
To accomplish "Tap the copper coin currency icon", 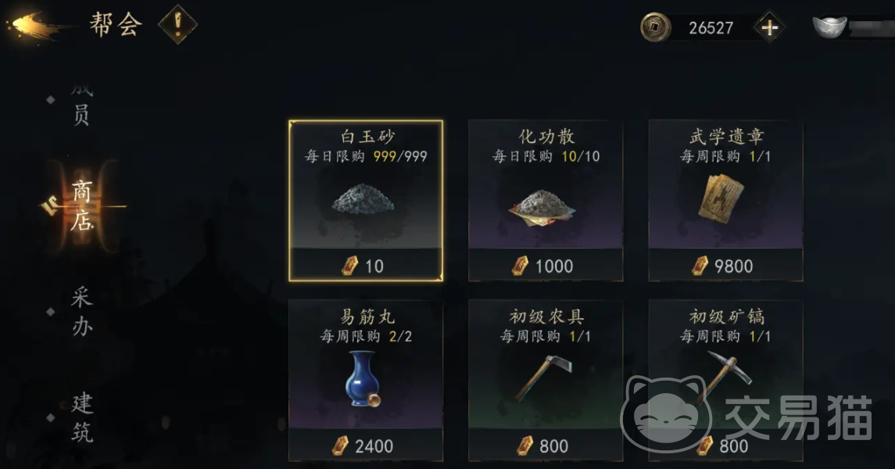I will point(655,27).
